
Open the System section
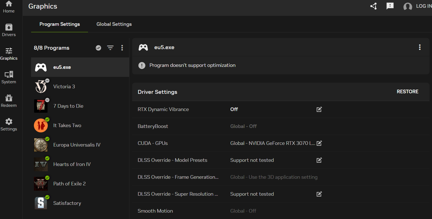[9, 77]
